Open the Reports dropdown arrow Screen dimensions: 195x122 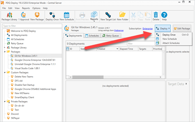tap(94, 21)
